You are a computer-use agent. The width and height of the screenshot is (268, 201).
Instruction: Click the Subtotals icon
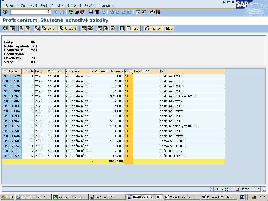[90, 28]
